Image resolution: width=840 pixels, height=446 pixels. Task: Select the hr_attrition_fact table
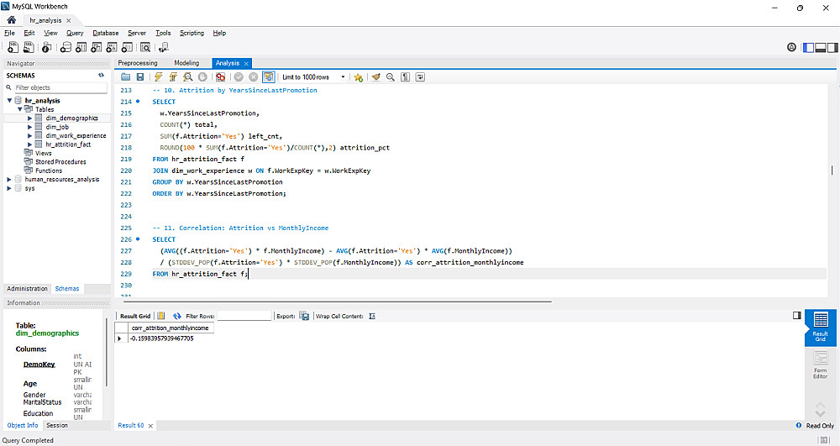(x=68, y=144)
